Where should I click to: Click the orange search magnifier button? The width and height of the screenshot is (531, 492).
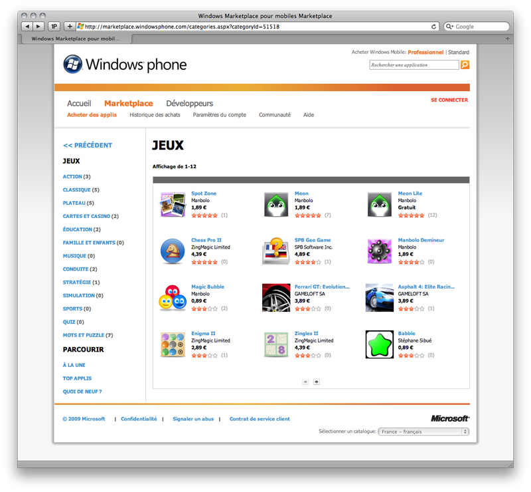pos(465,64)
